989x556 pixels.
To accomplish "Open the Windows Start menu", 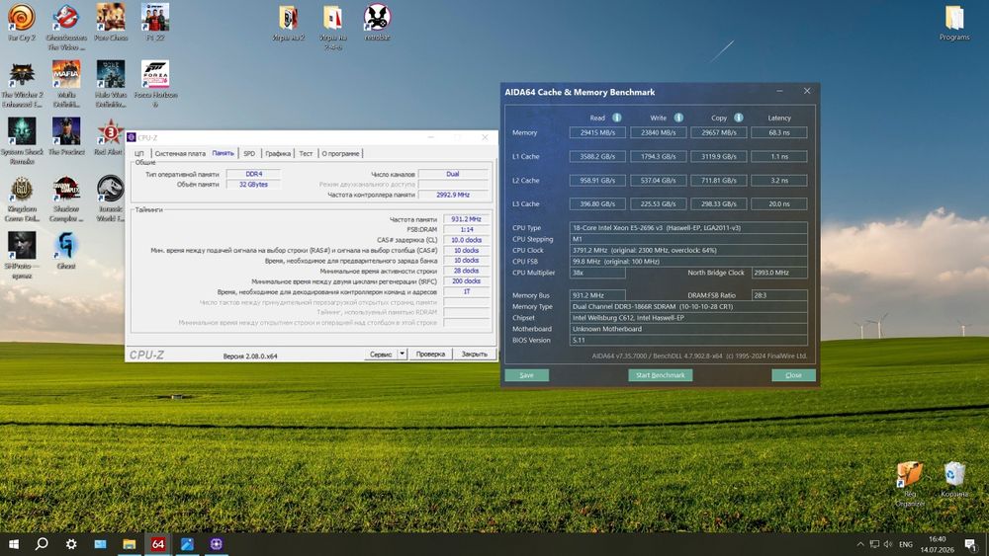I will pyautogui.click(x=13, y=544).
